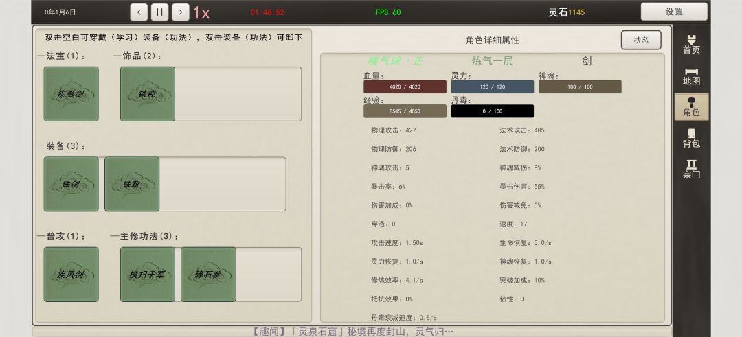Click the 剑 weapon type label
Image resolution: width=742 pixels, height=337 pixels.
point(587,61)
